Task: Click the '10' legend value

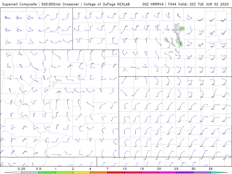Action: 125,169
